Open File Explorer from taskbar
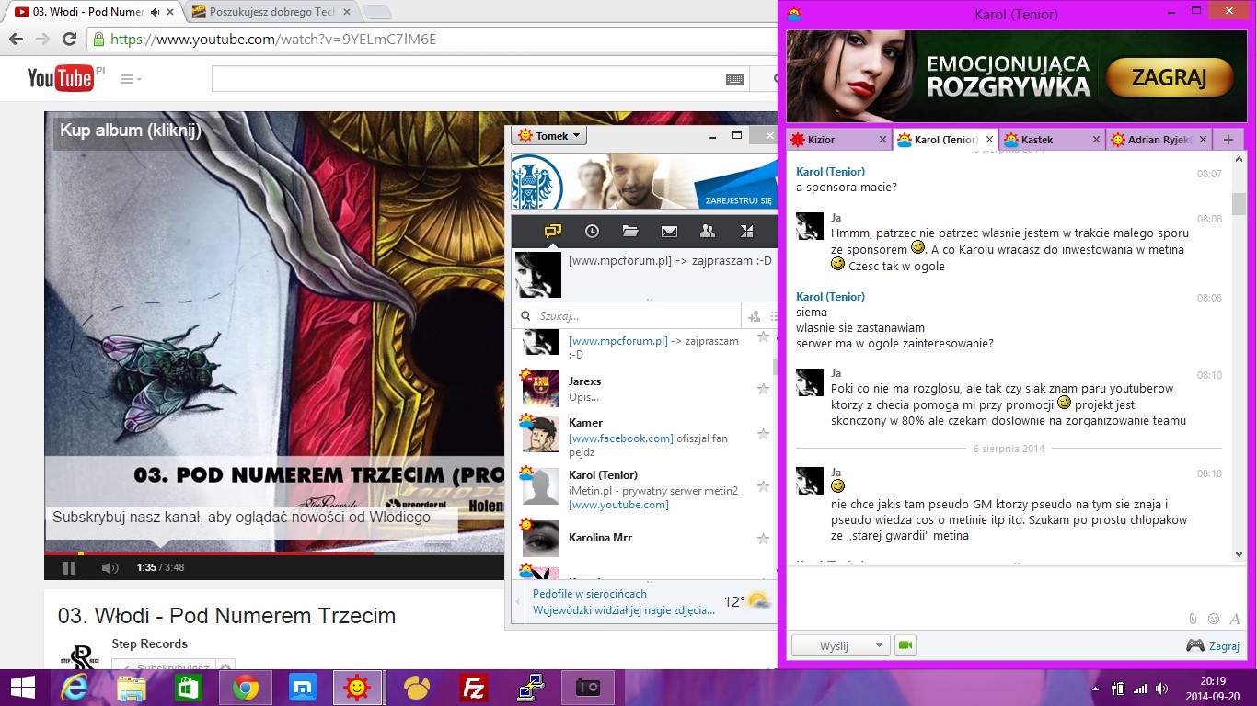 [132, 688]
